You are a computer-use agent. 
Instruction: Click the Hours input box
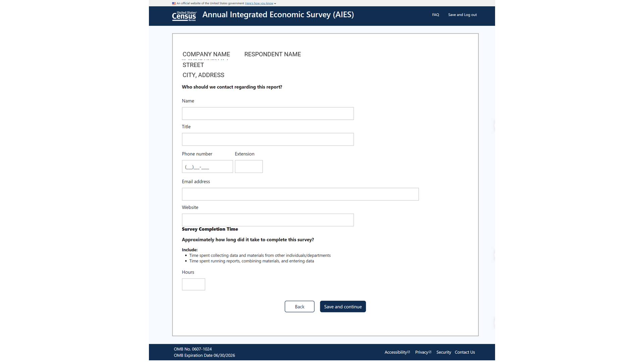[x=194, y=285]
